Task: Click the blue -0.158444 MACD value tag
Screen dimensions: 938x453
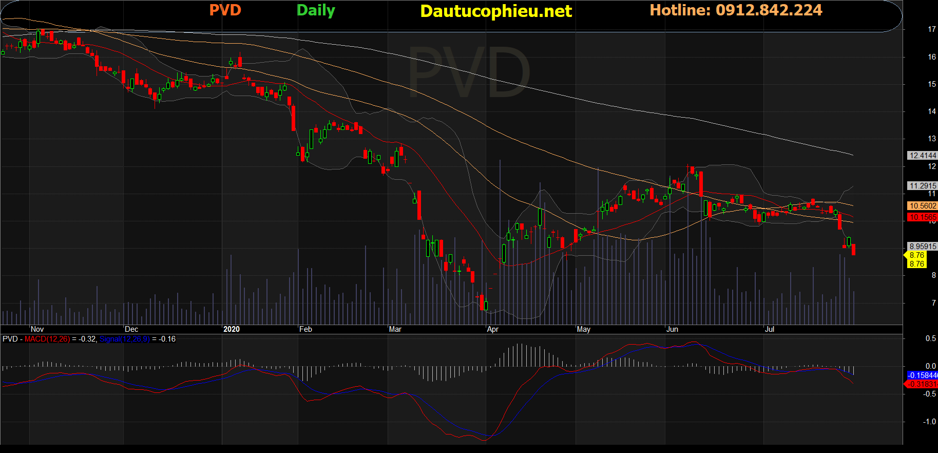Action: [922, 375]
